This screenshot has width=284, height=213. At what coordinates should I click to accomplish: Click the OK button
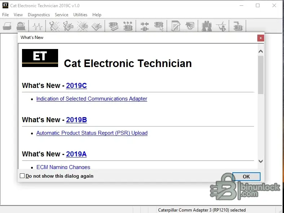point(246,177)
